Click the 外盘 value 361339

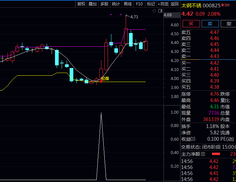pyautogui.click(x=211, y=119)
